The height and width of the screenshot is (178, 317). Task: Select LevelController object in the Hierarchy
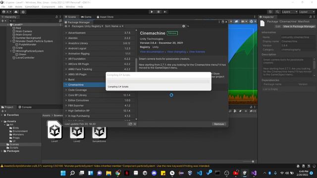coord(25,57)
